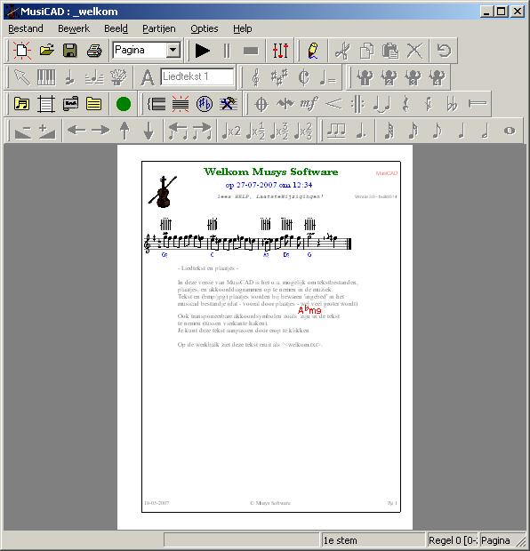The width and height of the screenshot is (530, 551).
Task: Open the Help menu
Action: point(242,28)
